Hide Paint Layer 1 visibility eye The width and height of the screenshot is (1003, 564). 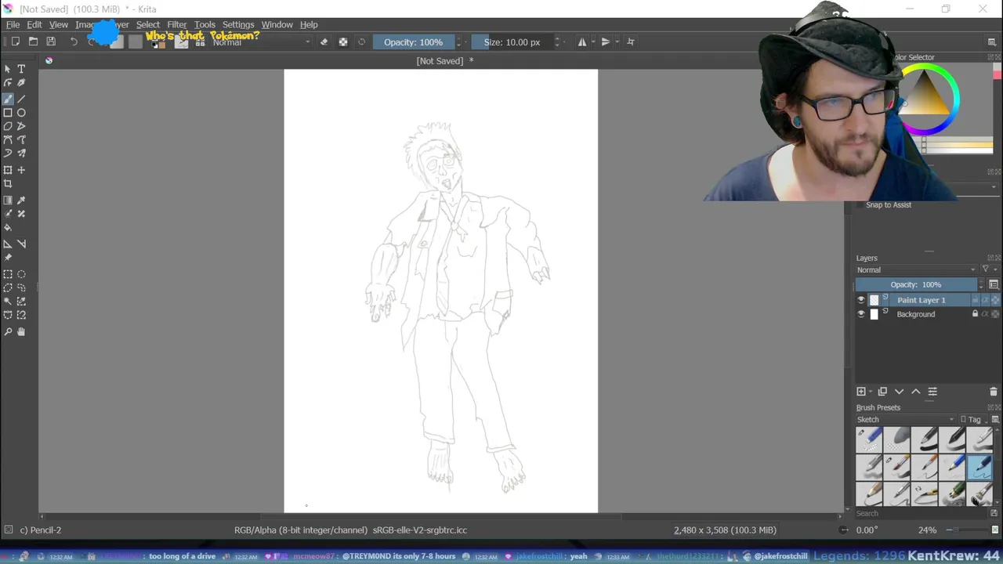click(861, 300)
